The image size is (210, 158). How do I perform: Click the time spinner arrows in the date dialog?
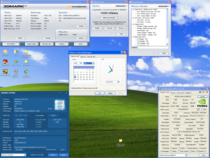pyautogui.click(x=119, y=82)
